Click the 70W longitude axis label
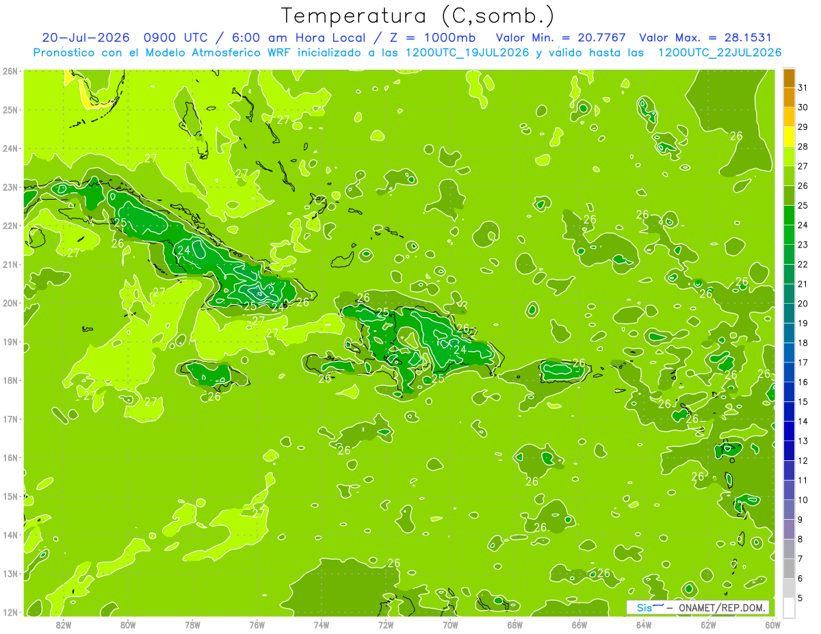The height and width of the screenshot is (634, 821). [450, 624]
